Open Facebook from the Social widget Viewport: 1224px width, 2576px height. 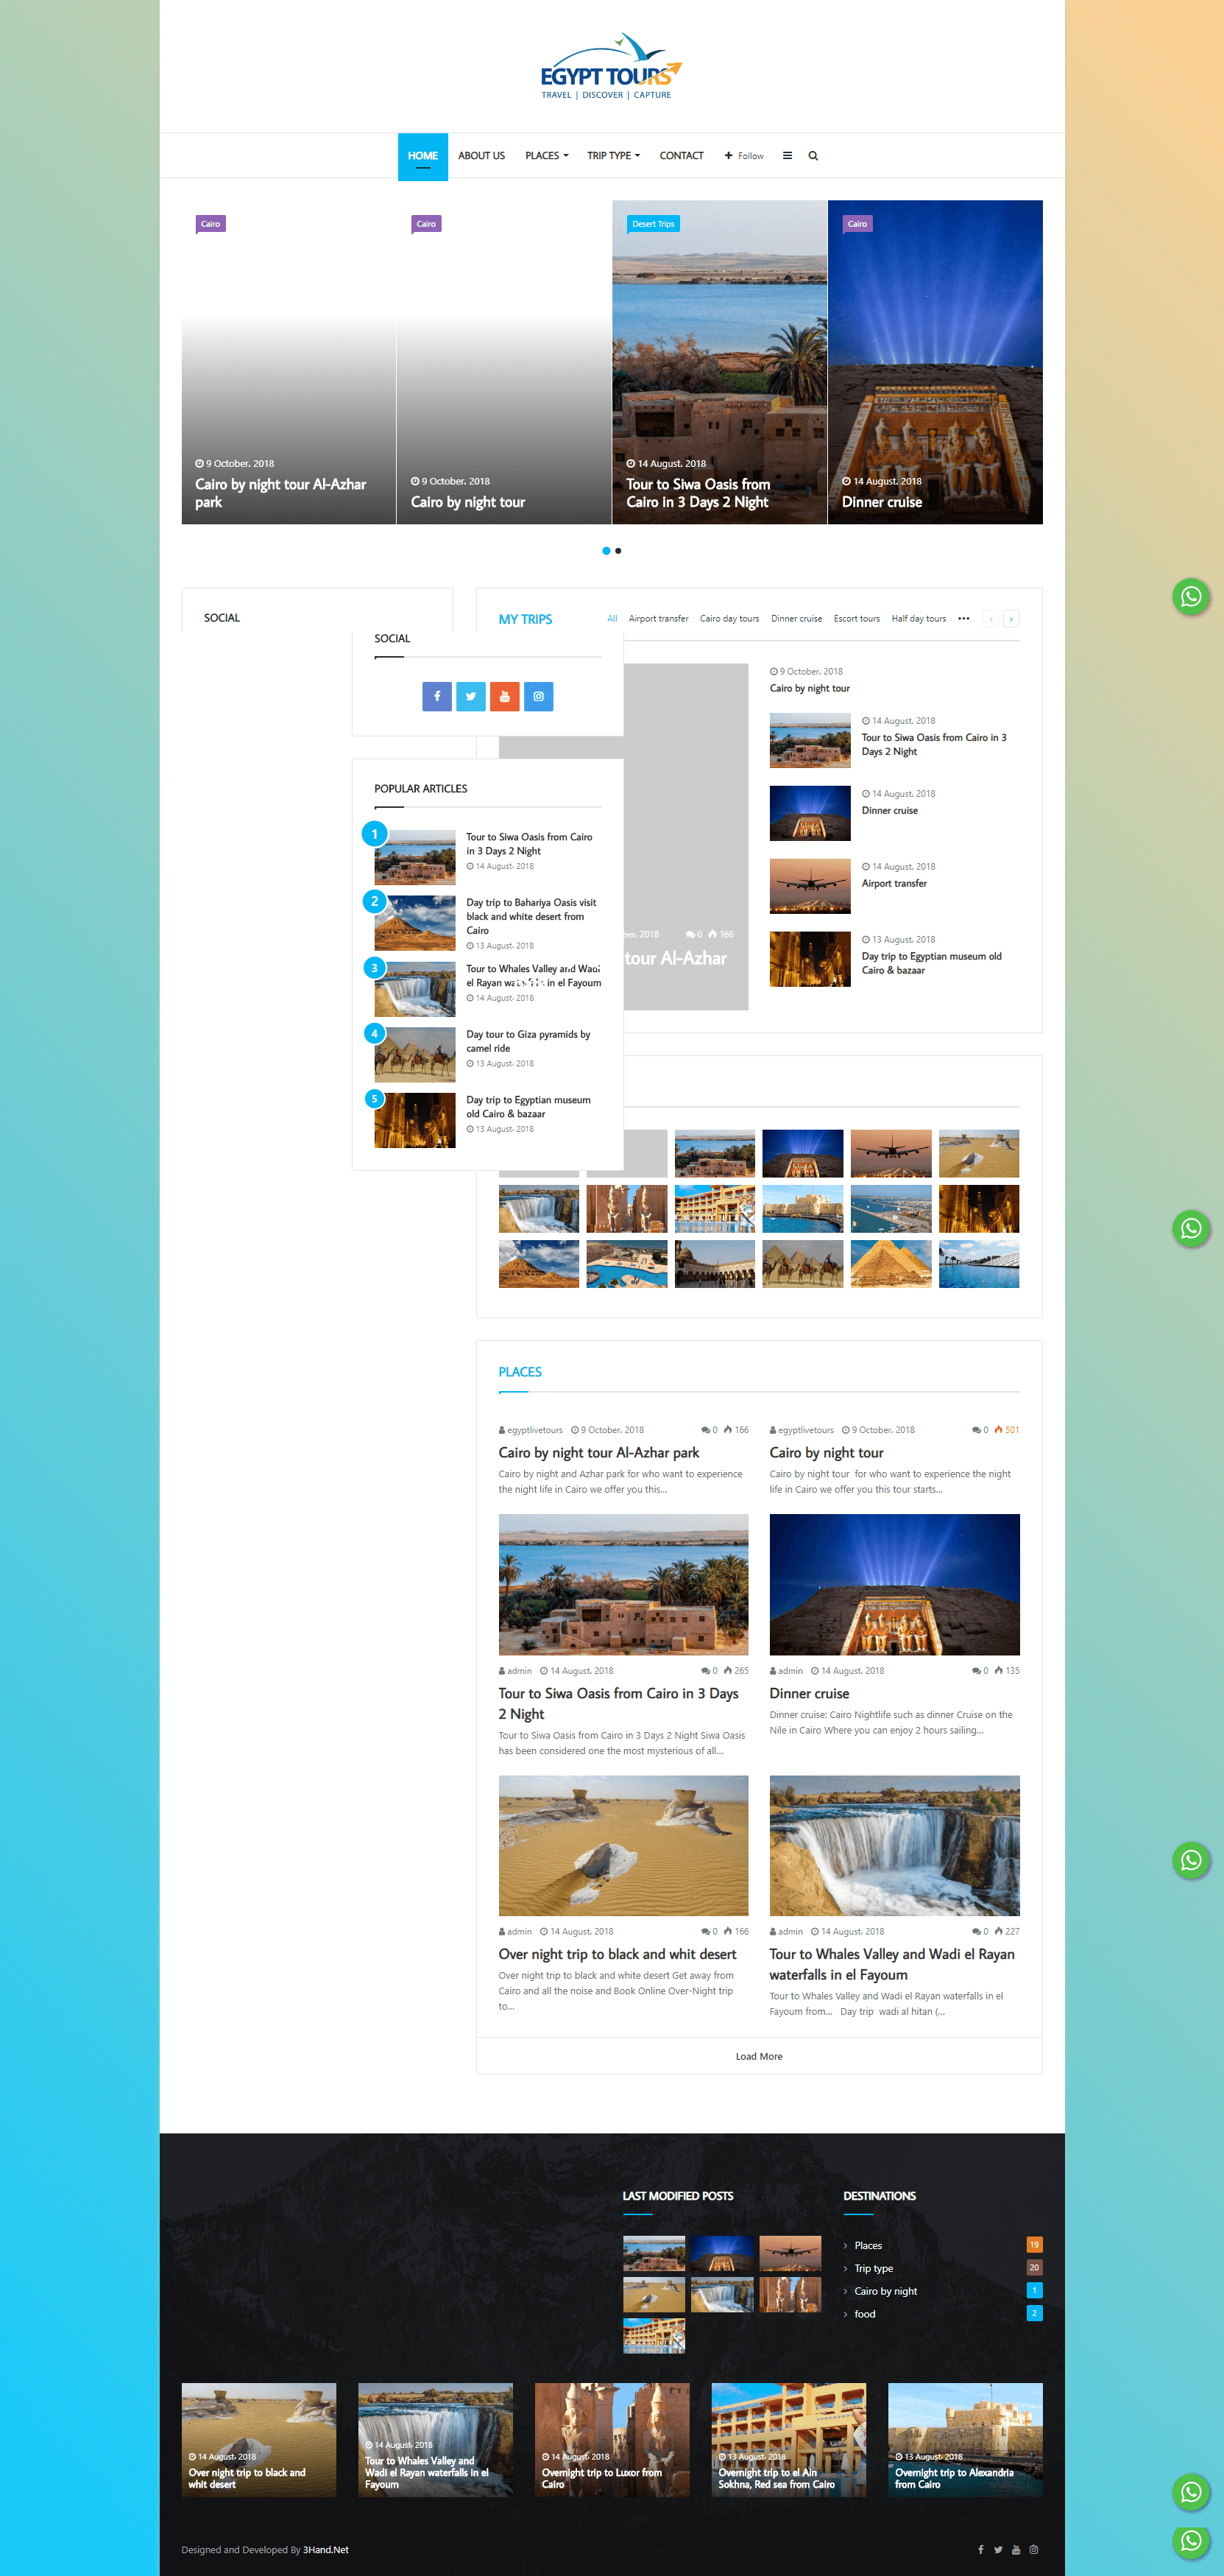436,696
